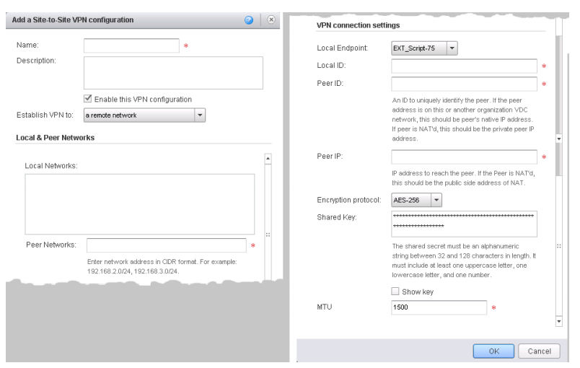This screenshot has height=368, width=580.
Task: Click the Peer Networks input field
Action: (x=167, y=245)
